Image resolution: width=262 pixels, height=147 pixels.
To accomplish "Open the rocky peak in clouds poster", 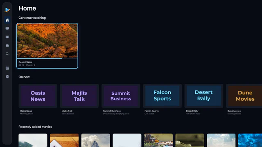I will [96, 140].
